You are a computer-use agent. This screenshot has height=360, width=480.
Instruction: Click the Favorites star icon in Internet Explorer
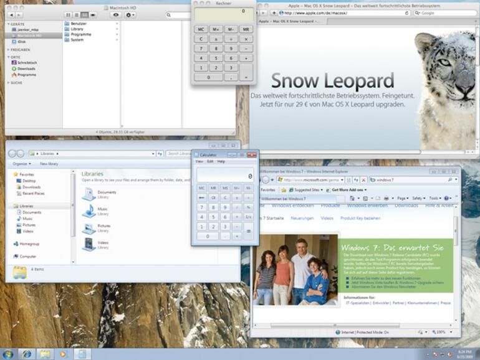pos(284,190)
